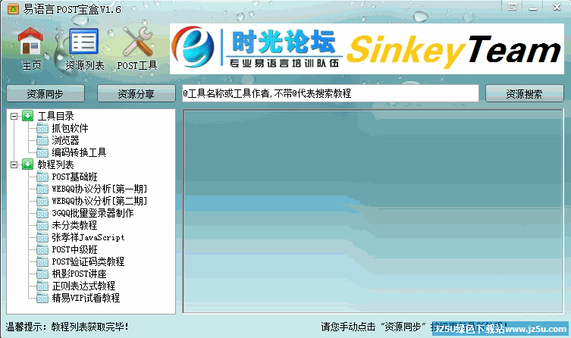
Task: Click folder icon beside 抓包软件
Action: 42,128
